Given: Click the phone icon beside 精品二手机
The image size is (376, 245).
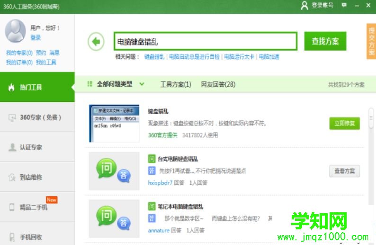Looking at the screenshot, I should point(11,207).
